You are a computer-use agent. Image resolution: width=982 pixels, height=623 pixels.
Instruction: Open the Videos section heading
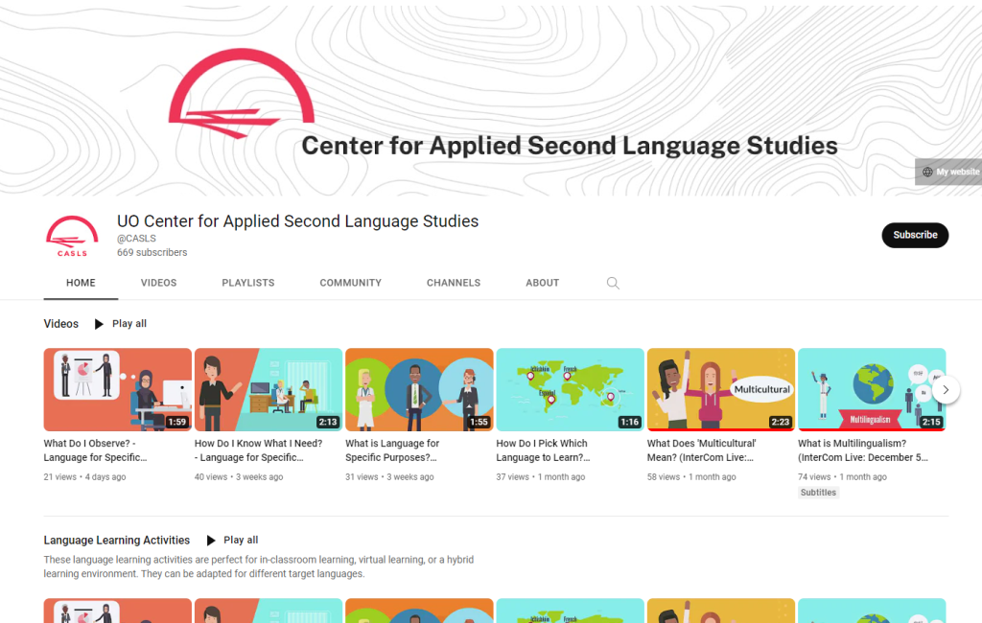click(60, 324)
